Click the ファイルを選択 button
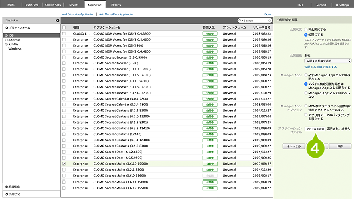This screenshot has width=354, height=199. pos(315,129)
